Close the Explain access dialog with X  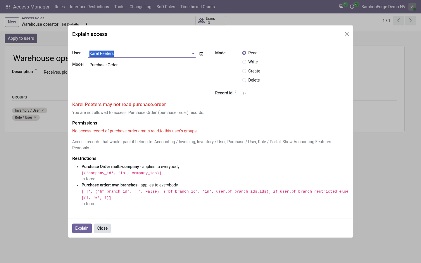pos(347,34)
